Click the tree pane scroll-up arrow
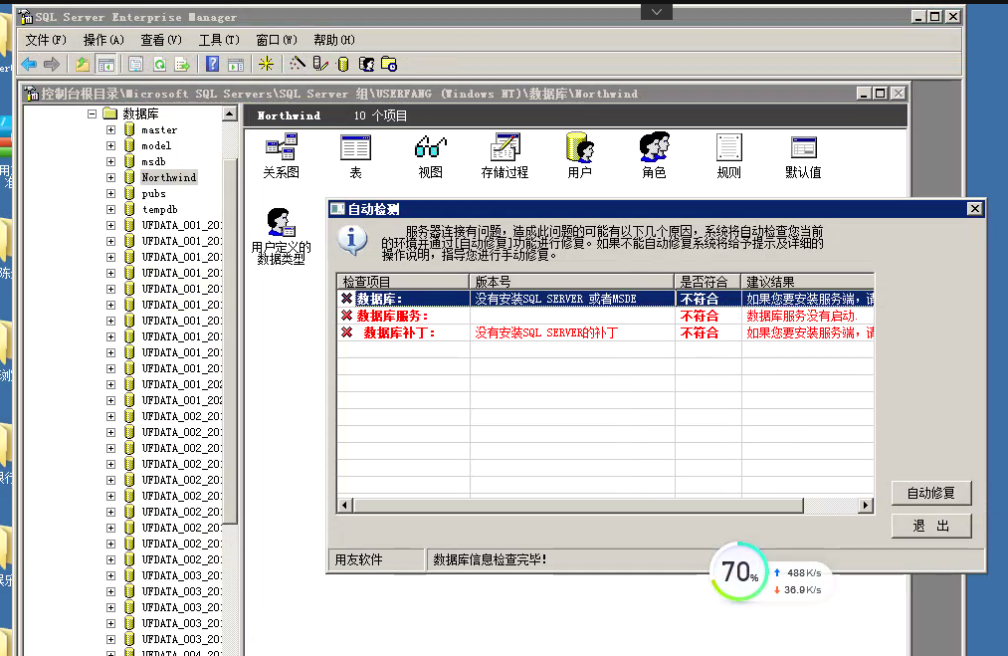Viewport: 1008px width, 656px height. 230,113
